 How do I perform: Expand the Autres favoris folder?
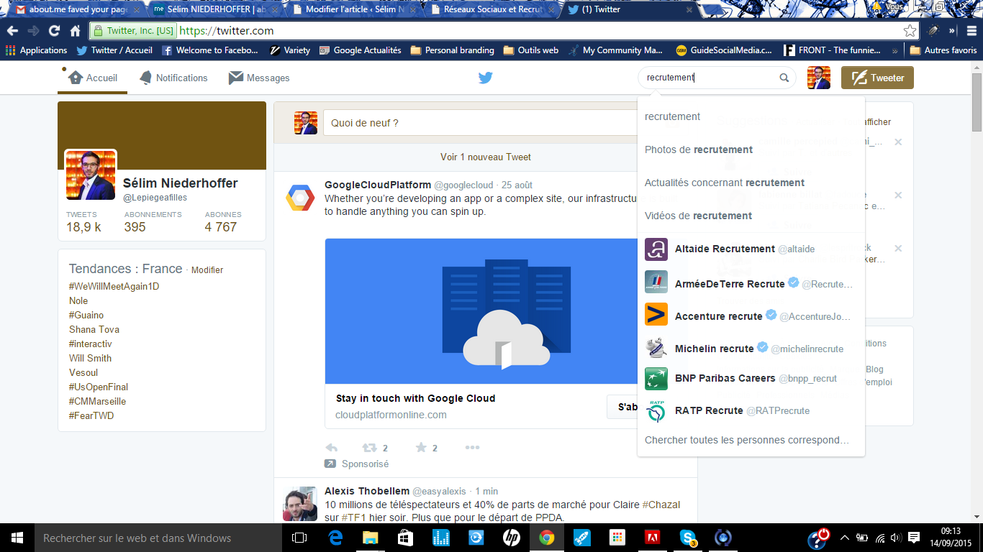[943, 50]
